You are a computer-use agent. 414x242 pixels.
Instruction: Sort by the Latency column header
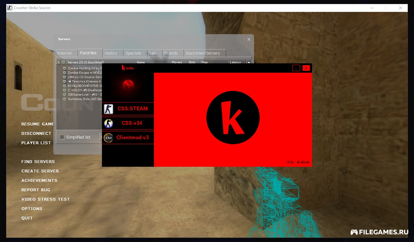[x=237, y=62]
